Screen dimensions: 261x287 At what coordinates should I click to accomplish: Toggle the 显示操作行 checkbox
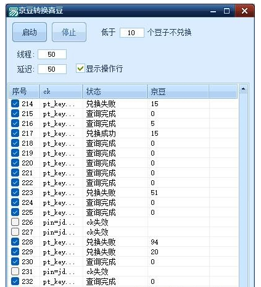(x=80, y=69)
